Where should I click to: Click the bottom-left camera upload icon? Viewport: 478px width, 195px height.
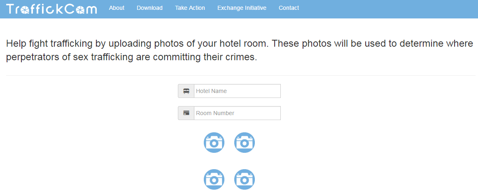pos(214,179)
